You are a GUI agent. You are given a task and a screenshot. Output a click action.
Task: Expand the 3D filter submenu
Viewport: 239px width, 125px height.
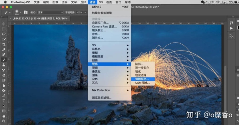(110, 45)
